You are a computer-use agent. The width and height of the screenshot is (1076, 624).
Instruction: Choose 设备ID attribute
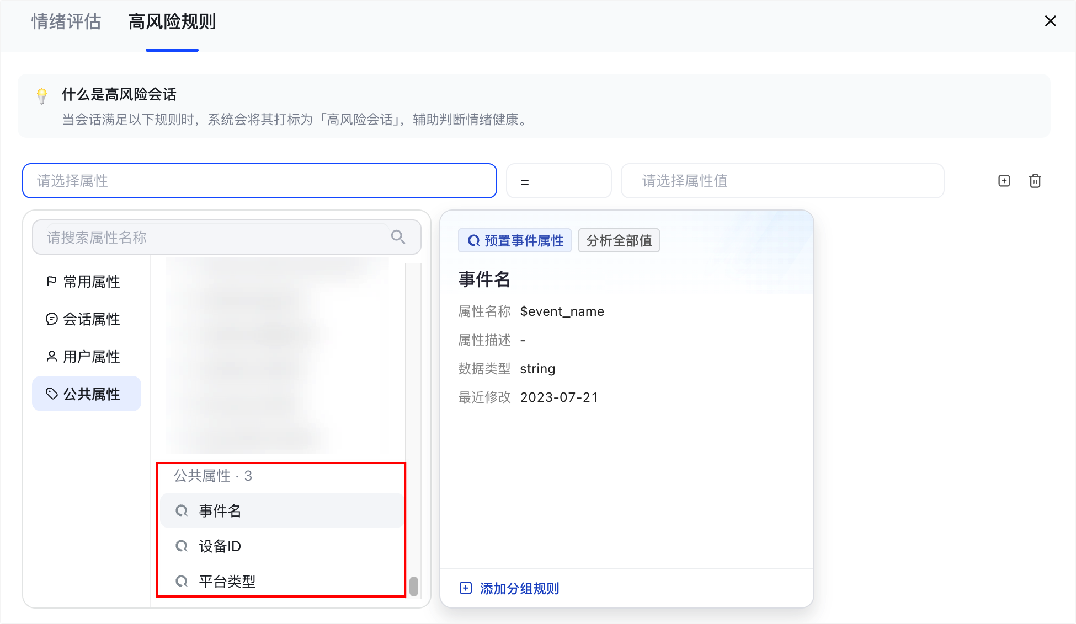pos(282,546)
